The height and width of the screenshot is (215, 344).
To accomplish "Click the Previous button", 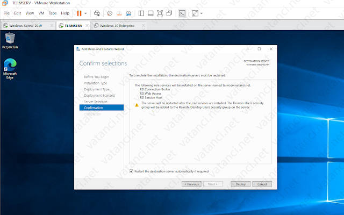I will click(191, 184).
